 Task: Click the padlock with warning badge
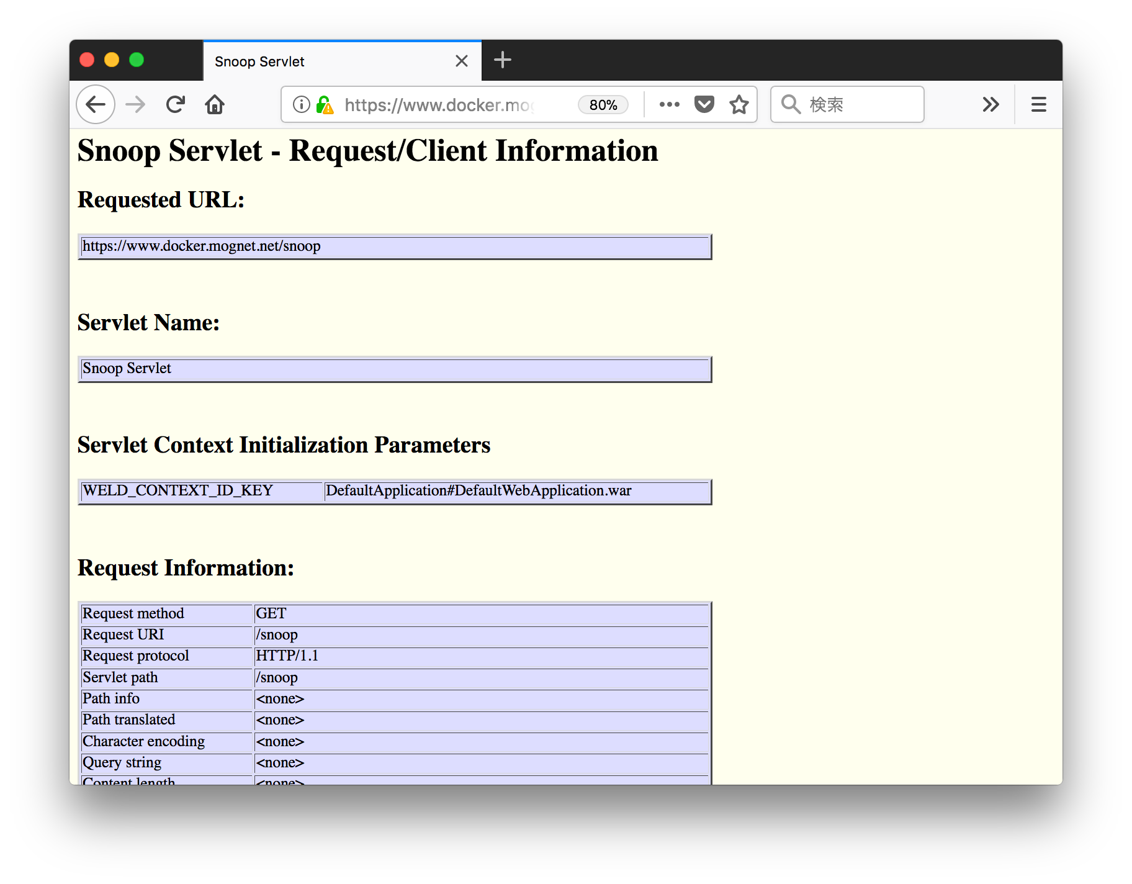pos(325,104)
